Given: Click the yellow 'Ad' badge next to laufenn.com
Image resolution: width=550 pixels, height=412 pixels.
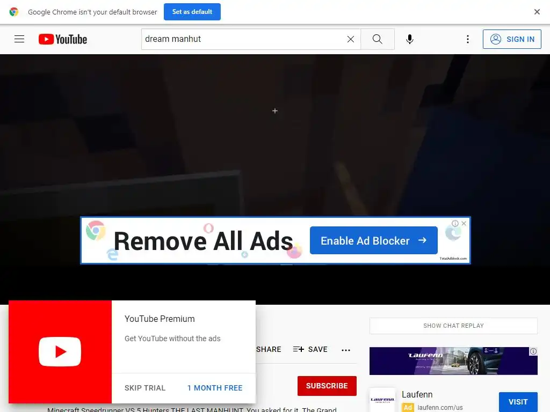Looking at the screenshot, I should 408,408.
